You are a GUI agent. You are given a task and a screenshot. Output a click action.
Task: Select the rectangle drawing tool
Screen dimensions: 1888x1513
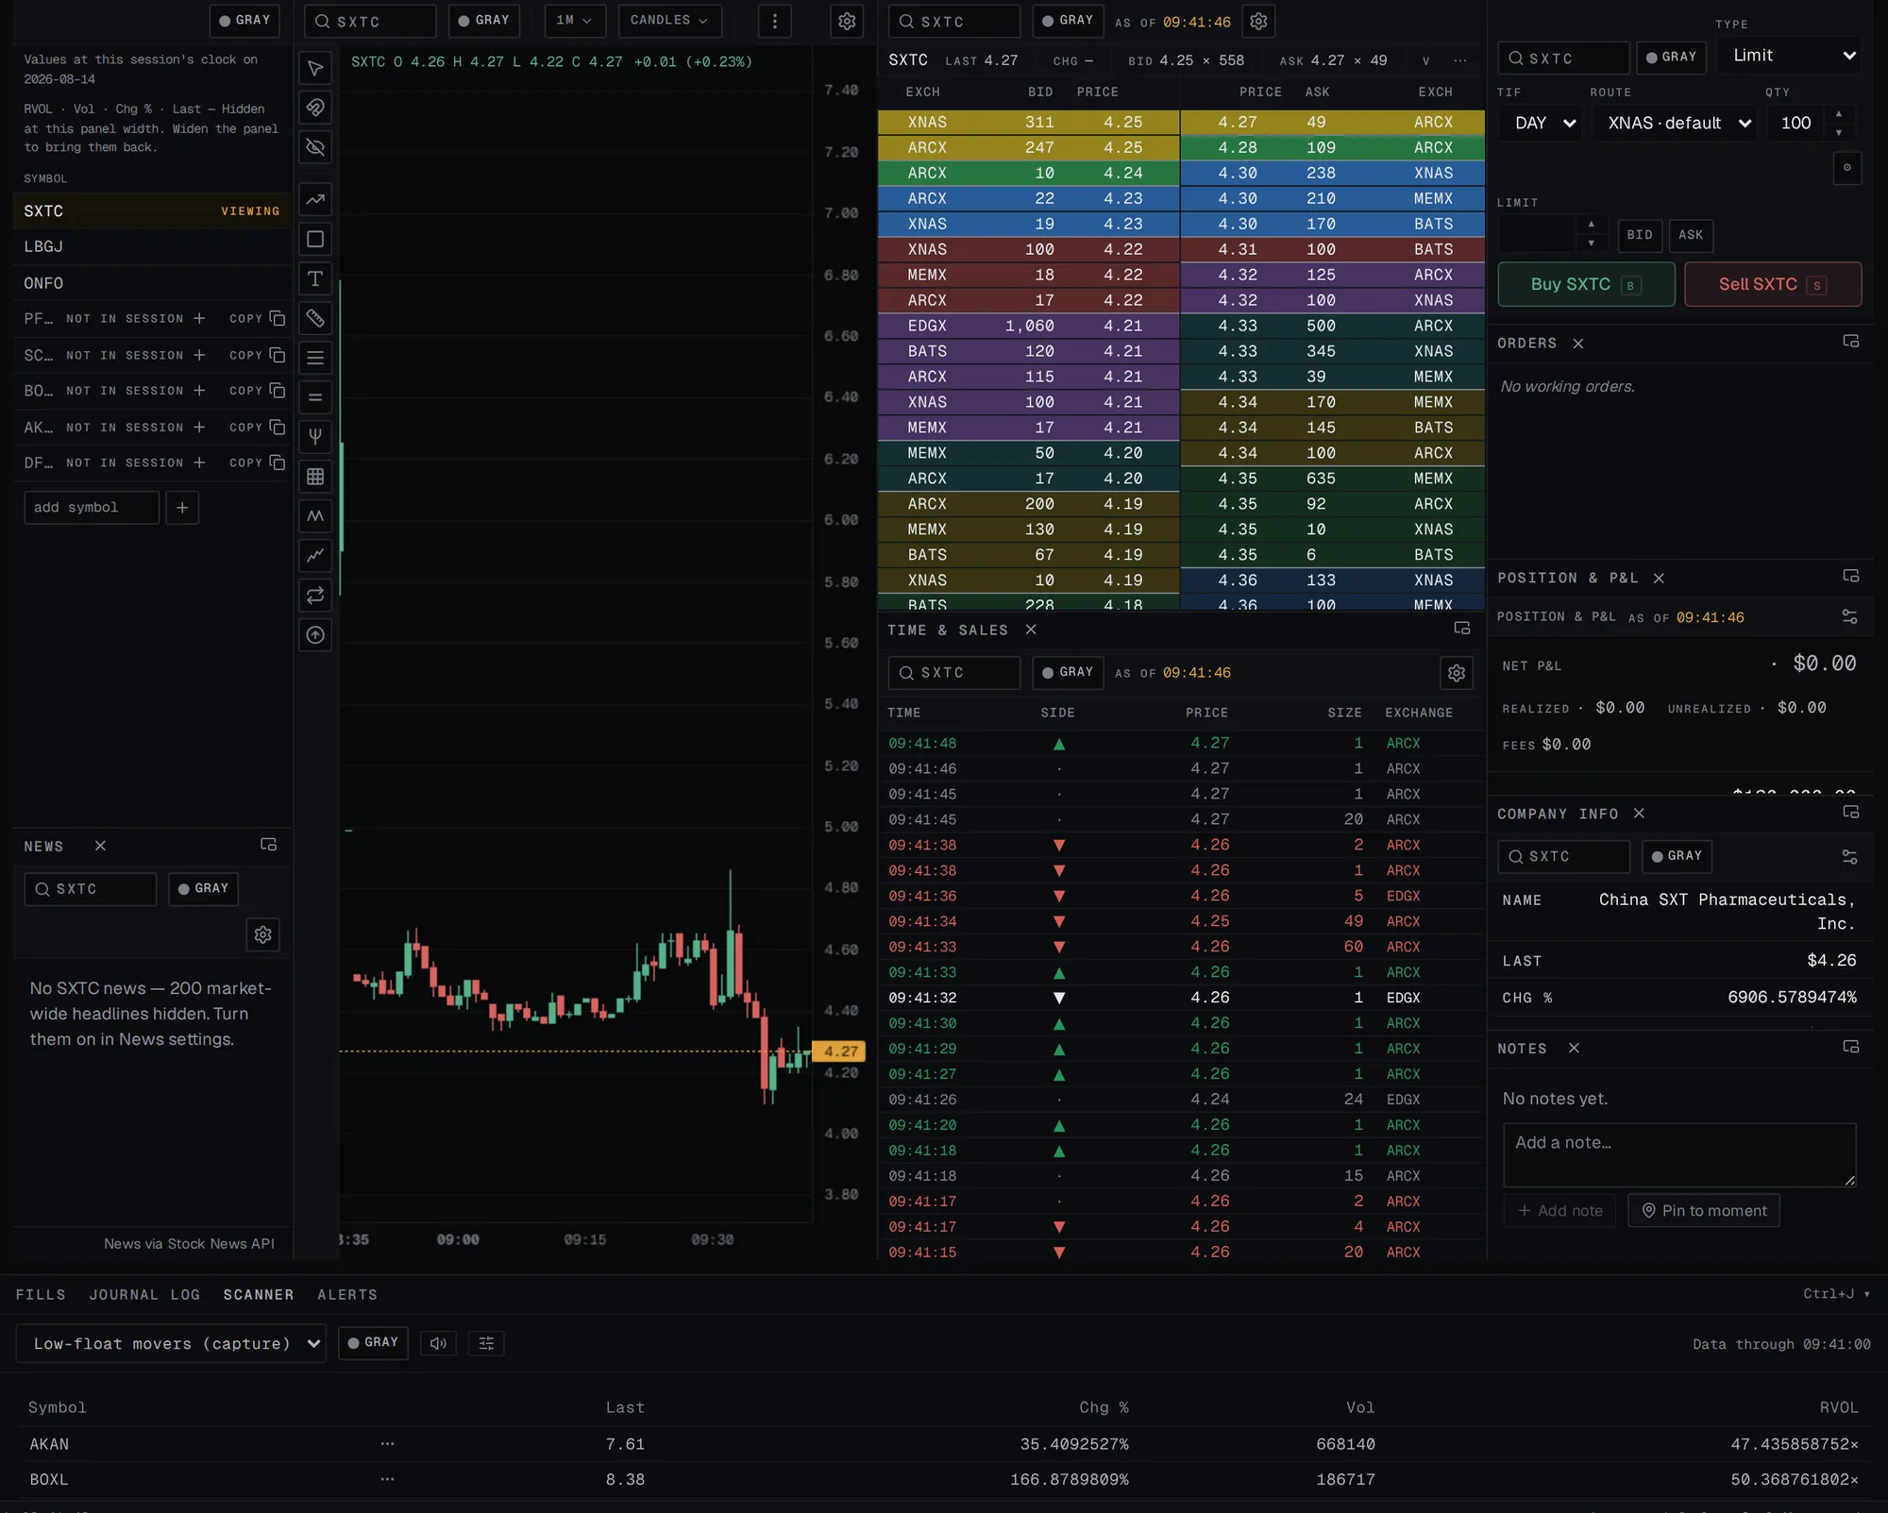coord(315,239)
